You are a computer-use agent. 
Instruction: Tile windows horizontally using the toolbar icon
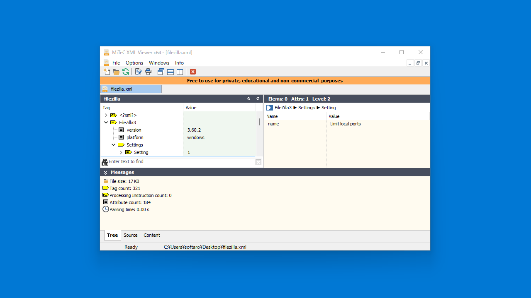171,72
